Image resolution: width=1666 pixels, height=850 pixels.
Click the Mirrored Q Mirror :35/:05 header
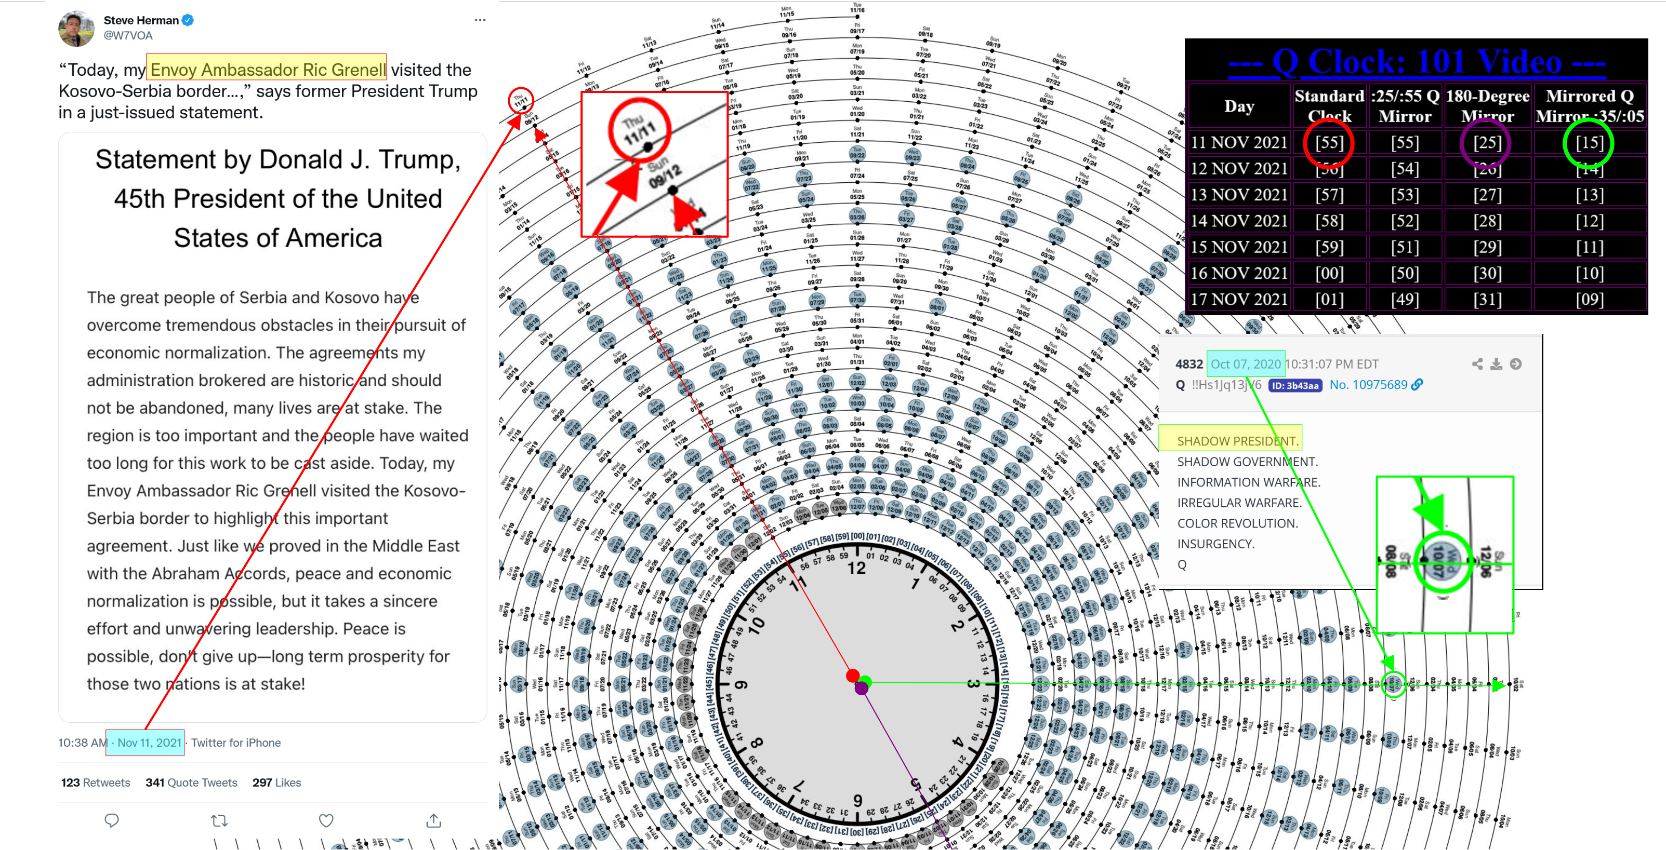(1589, 106)
